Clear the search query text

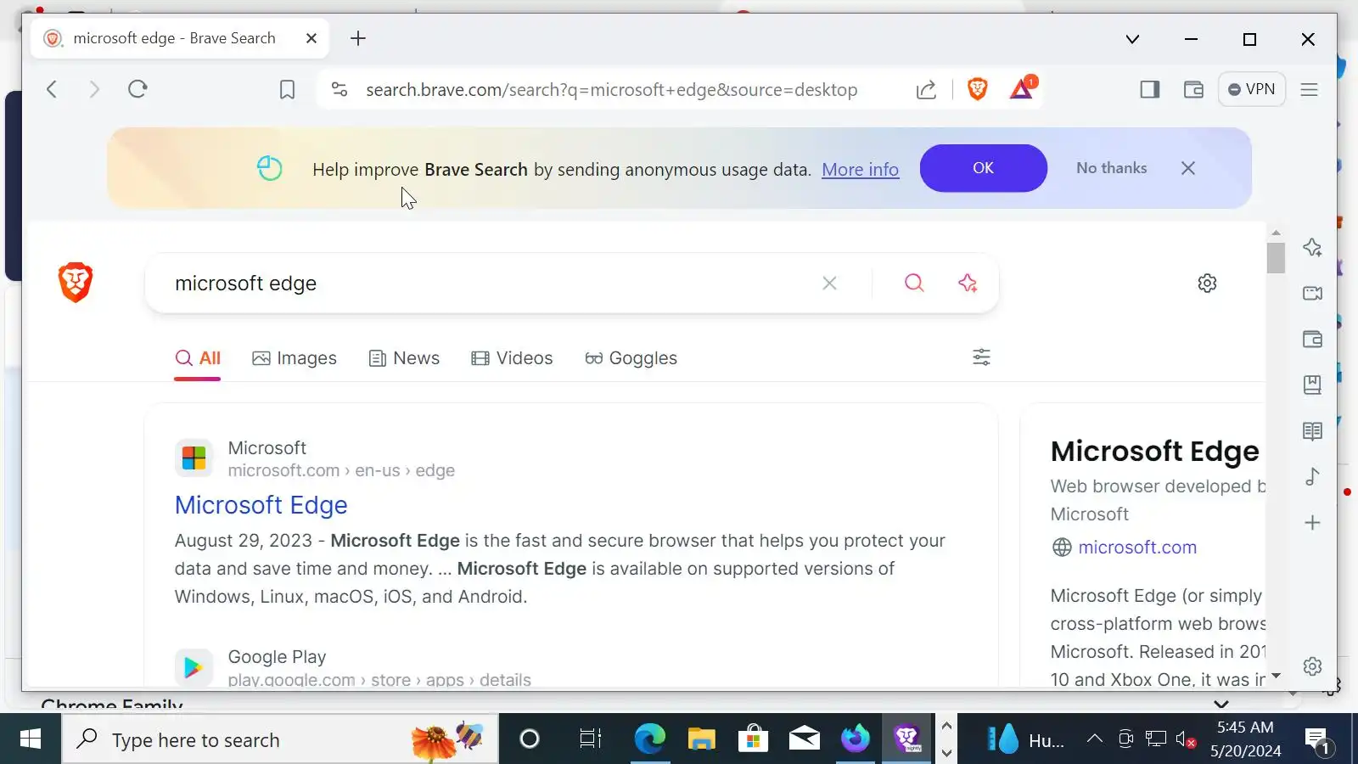coord(829,284)
